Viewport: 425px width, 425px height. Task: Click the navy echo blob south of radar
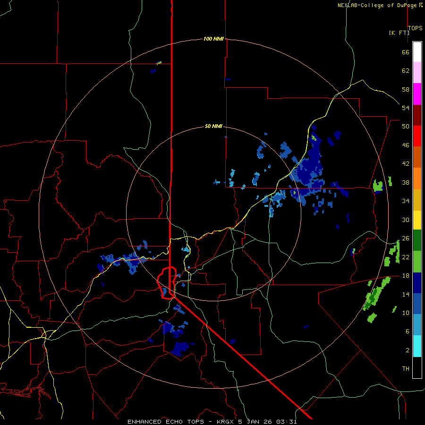click(181, 348)
